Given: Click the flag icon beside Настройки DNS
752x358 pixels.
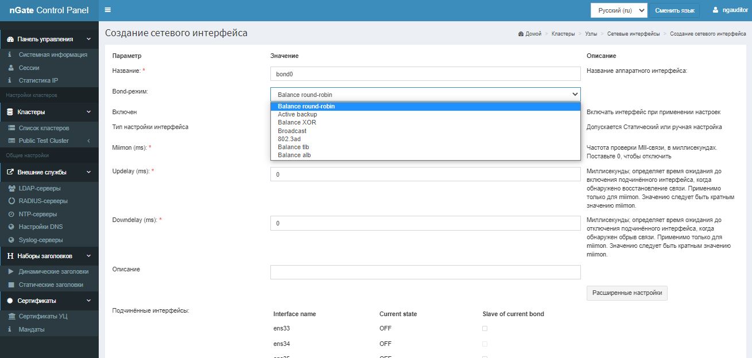Looking at the screenshot, I should 11,227.
